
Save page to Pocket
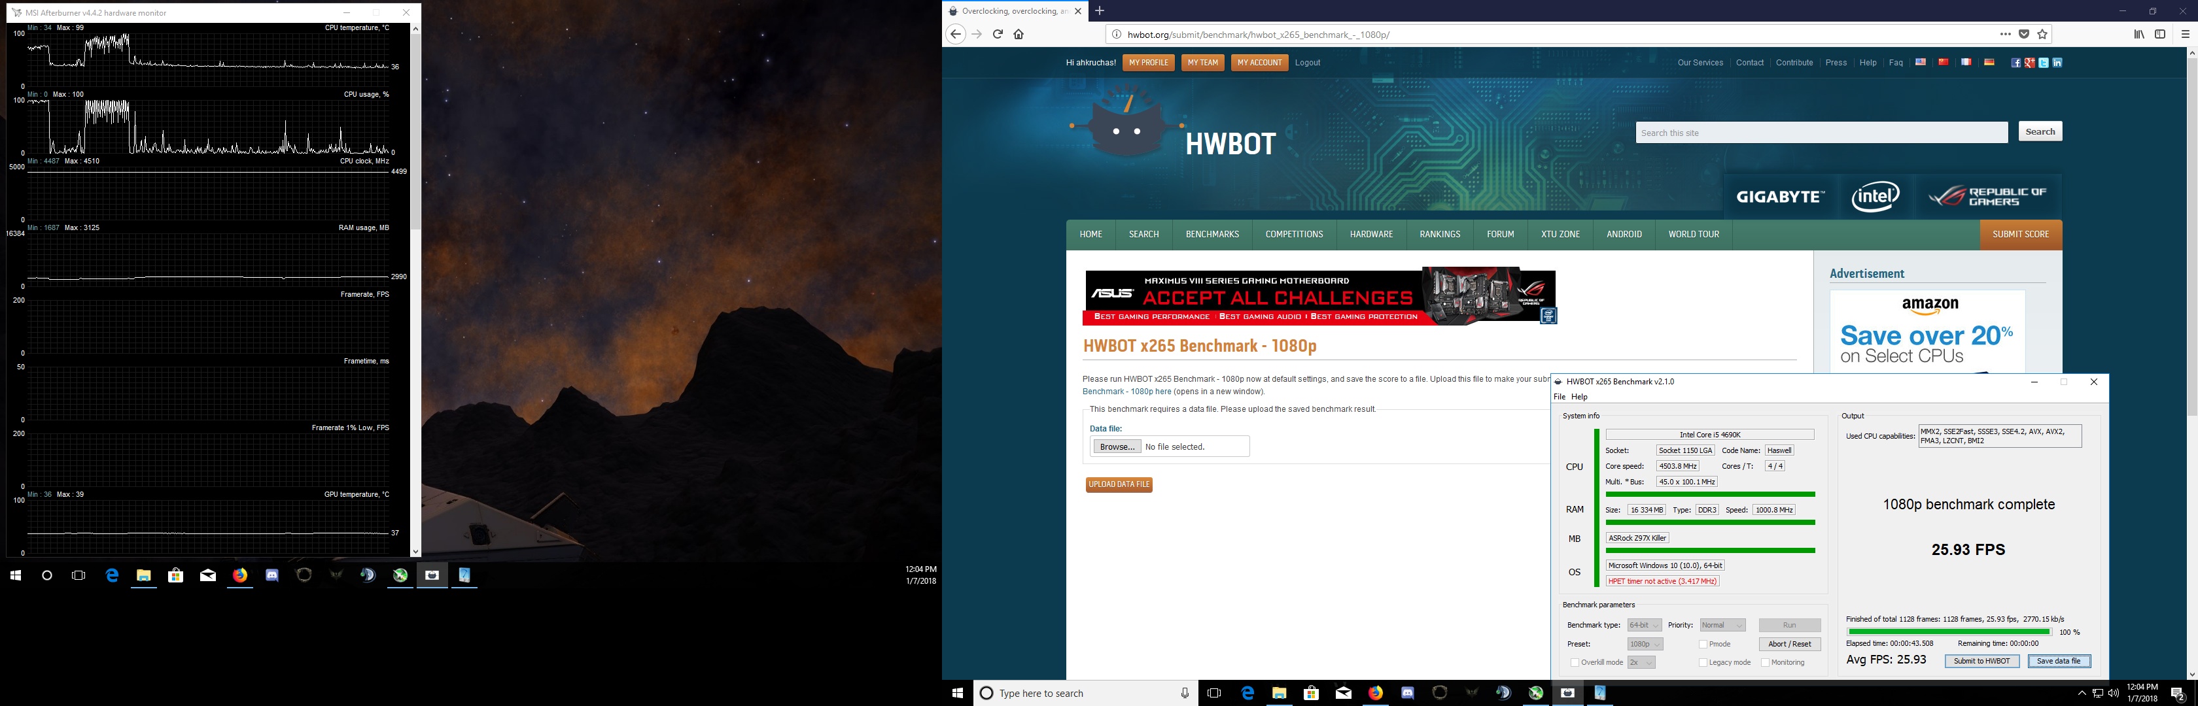point(2024,34)
